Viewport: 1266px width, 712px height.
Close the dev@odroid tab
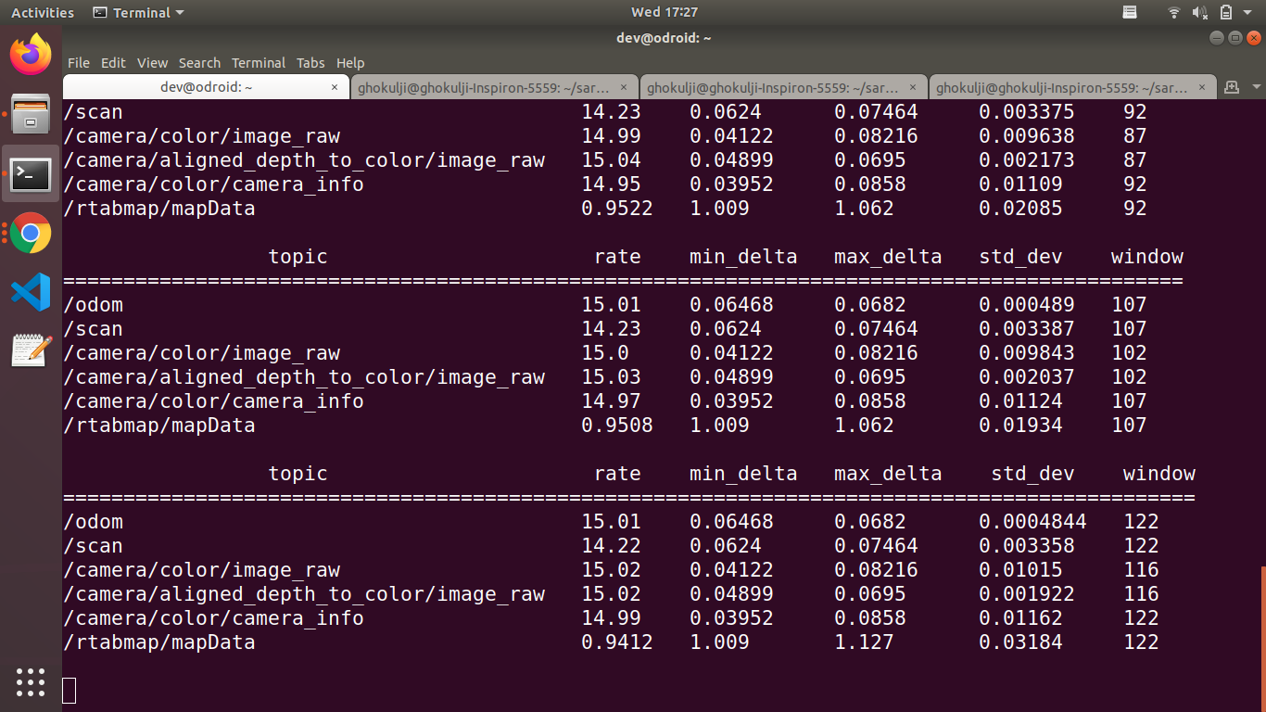pos(335,87)
